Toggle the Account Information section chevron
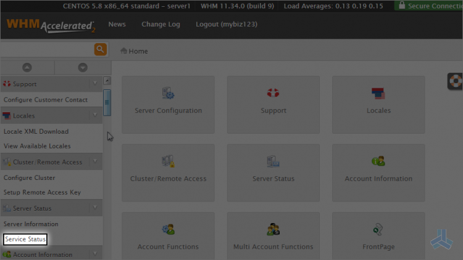 95,254
